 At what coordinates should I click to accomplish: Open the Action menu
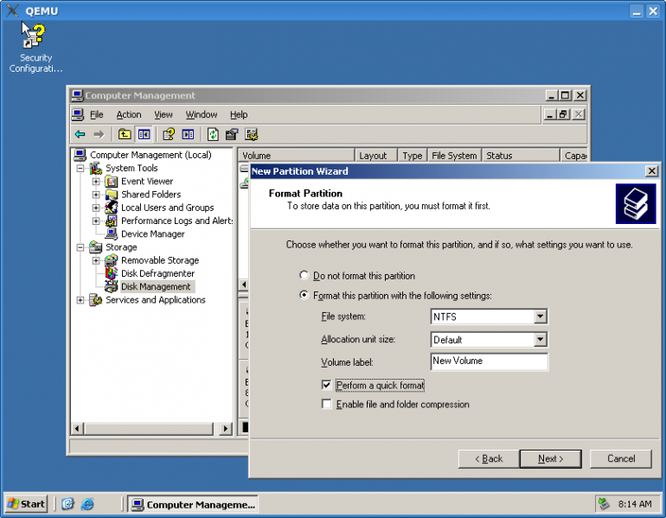tap(128, 115)
